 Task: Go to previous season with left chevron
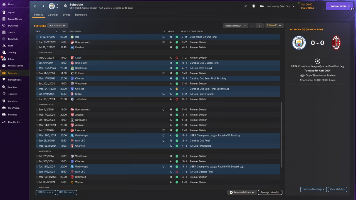(252, 26)
